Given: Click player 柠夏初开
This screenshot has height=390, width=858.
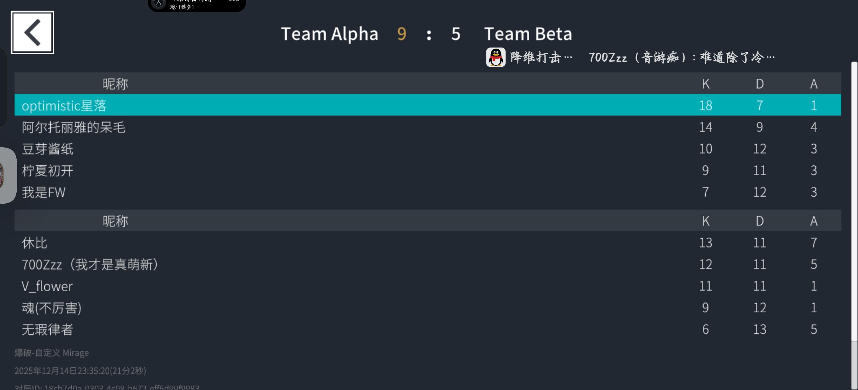Looking at the screenshot, I should [x=47, y=171].
